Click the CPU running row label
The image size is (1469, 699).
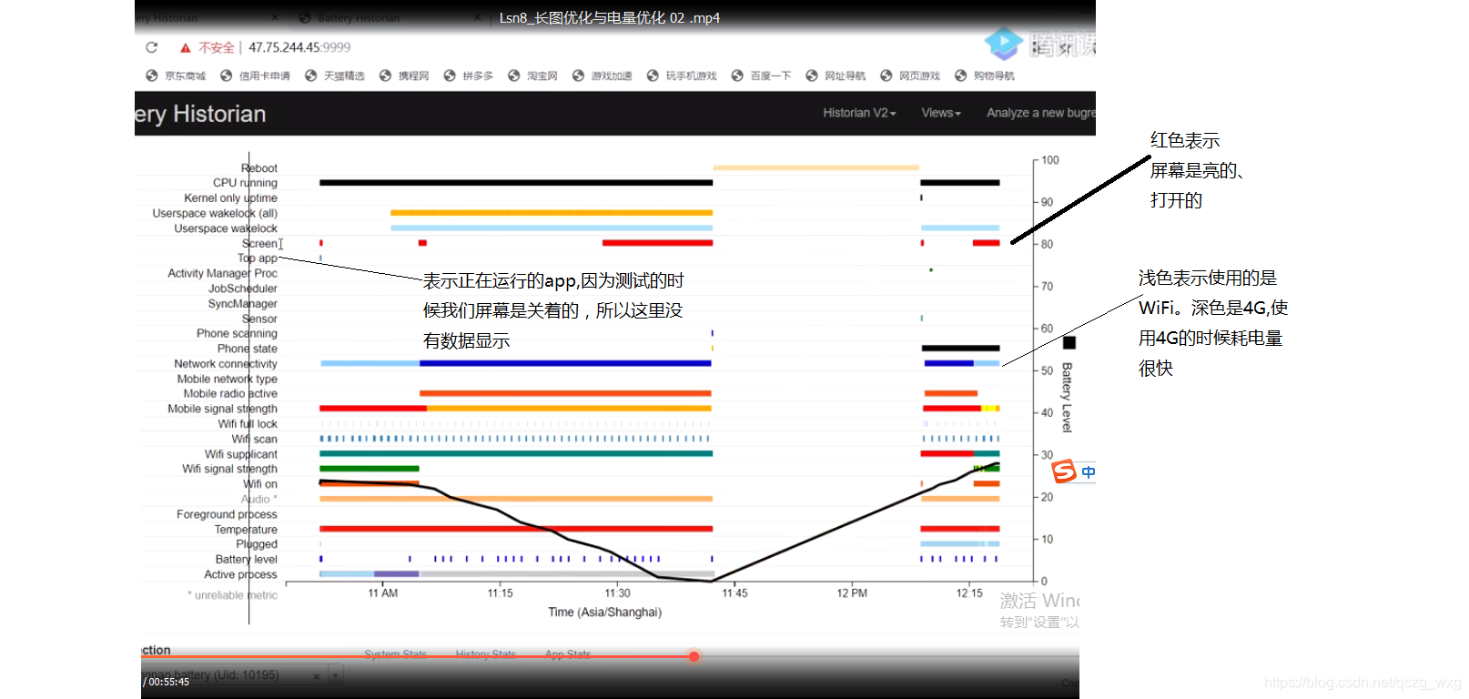(245, 183)
